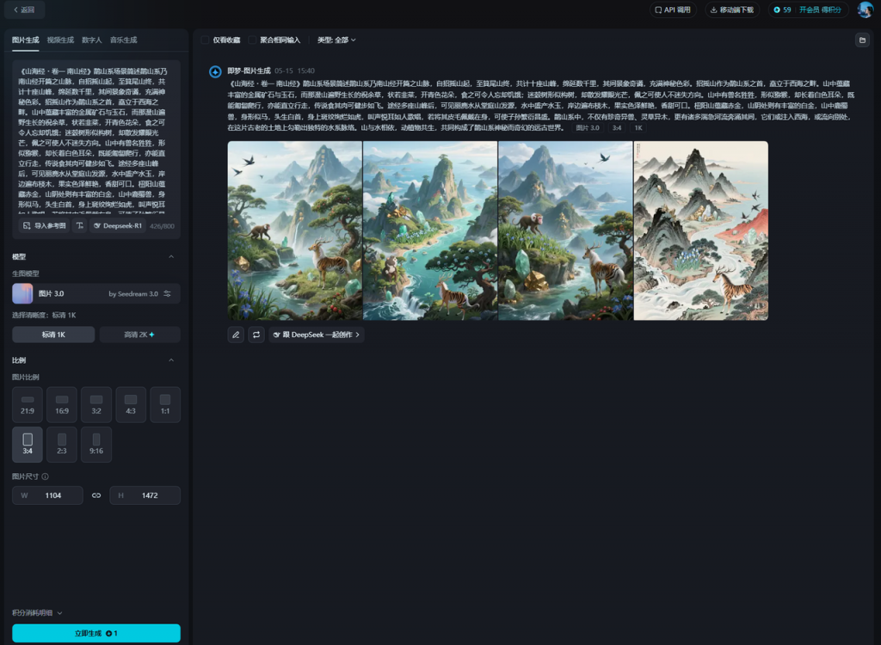The image size is (881, 645).
Task: Choose the 16:9 aspect ratio
Action: pos(62,404)
